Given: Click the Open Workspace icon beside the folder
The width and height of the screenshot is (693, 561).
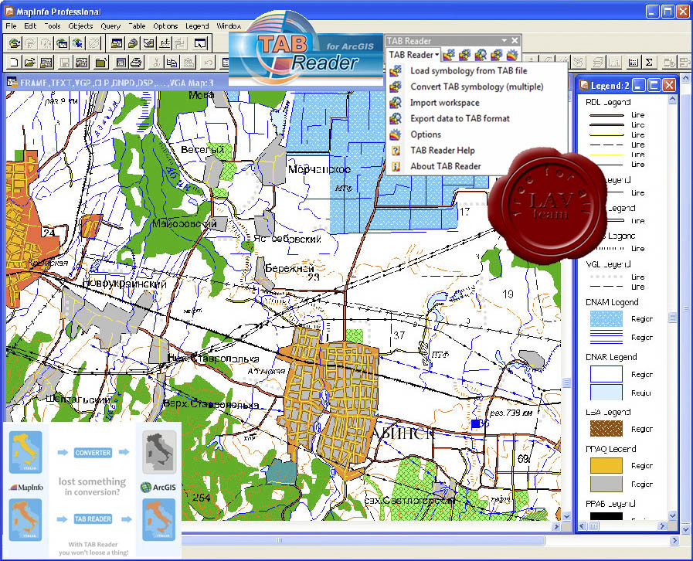Looking at the screenshot, I should (x=46, y=63).
